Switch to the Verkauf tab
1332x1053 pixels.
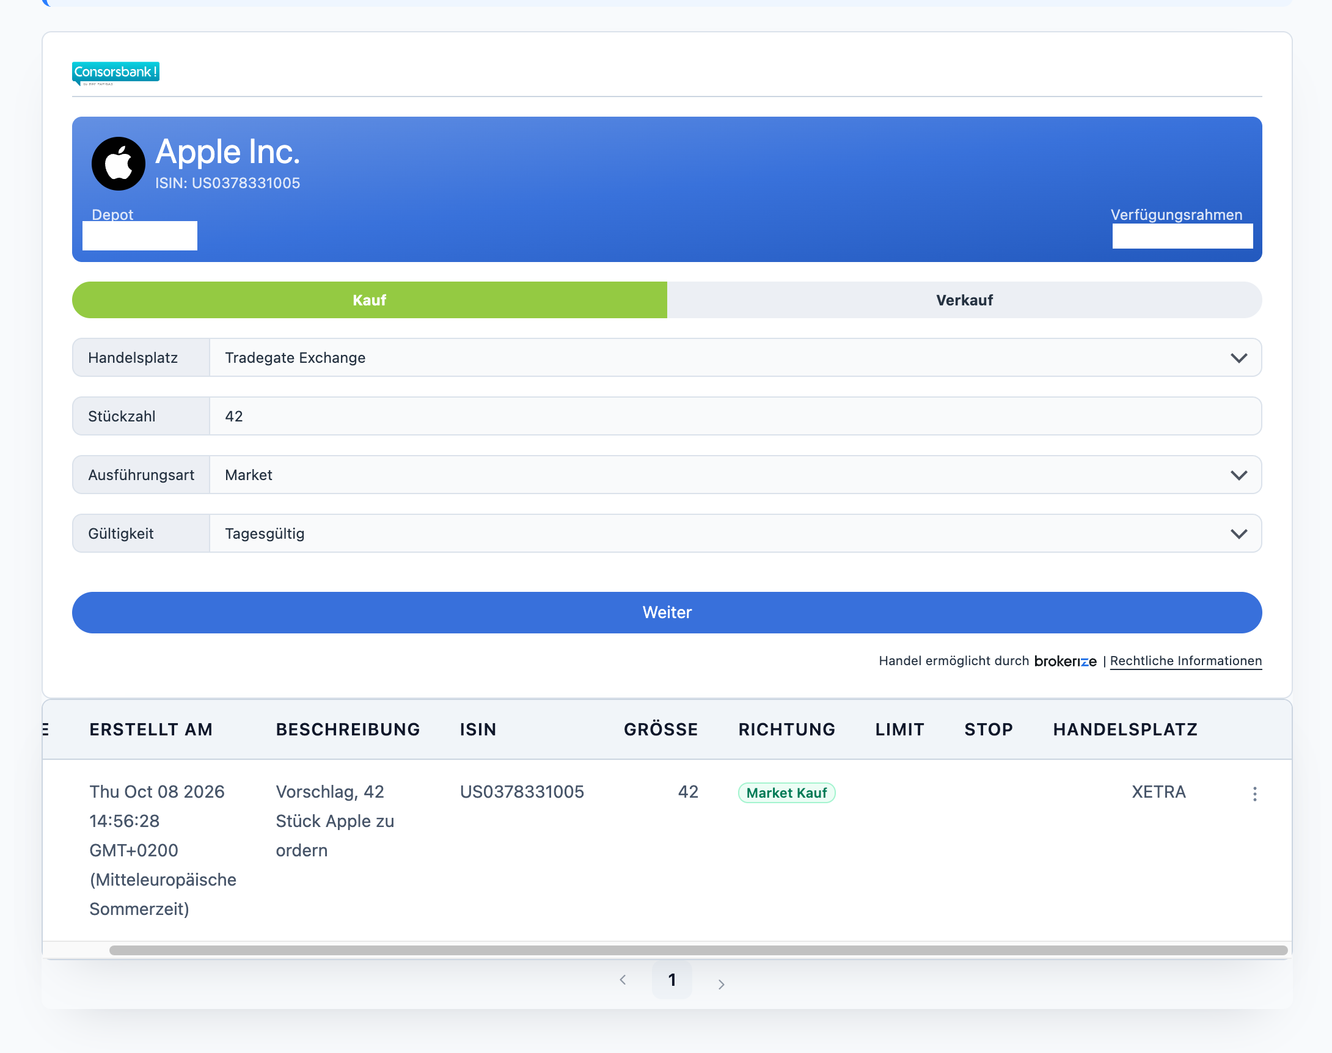pyautogui.click(x=964, y=301)
